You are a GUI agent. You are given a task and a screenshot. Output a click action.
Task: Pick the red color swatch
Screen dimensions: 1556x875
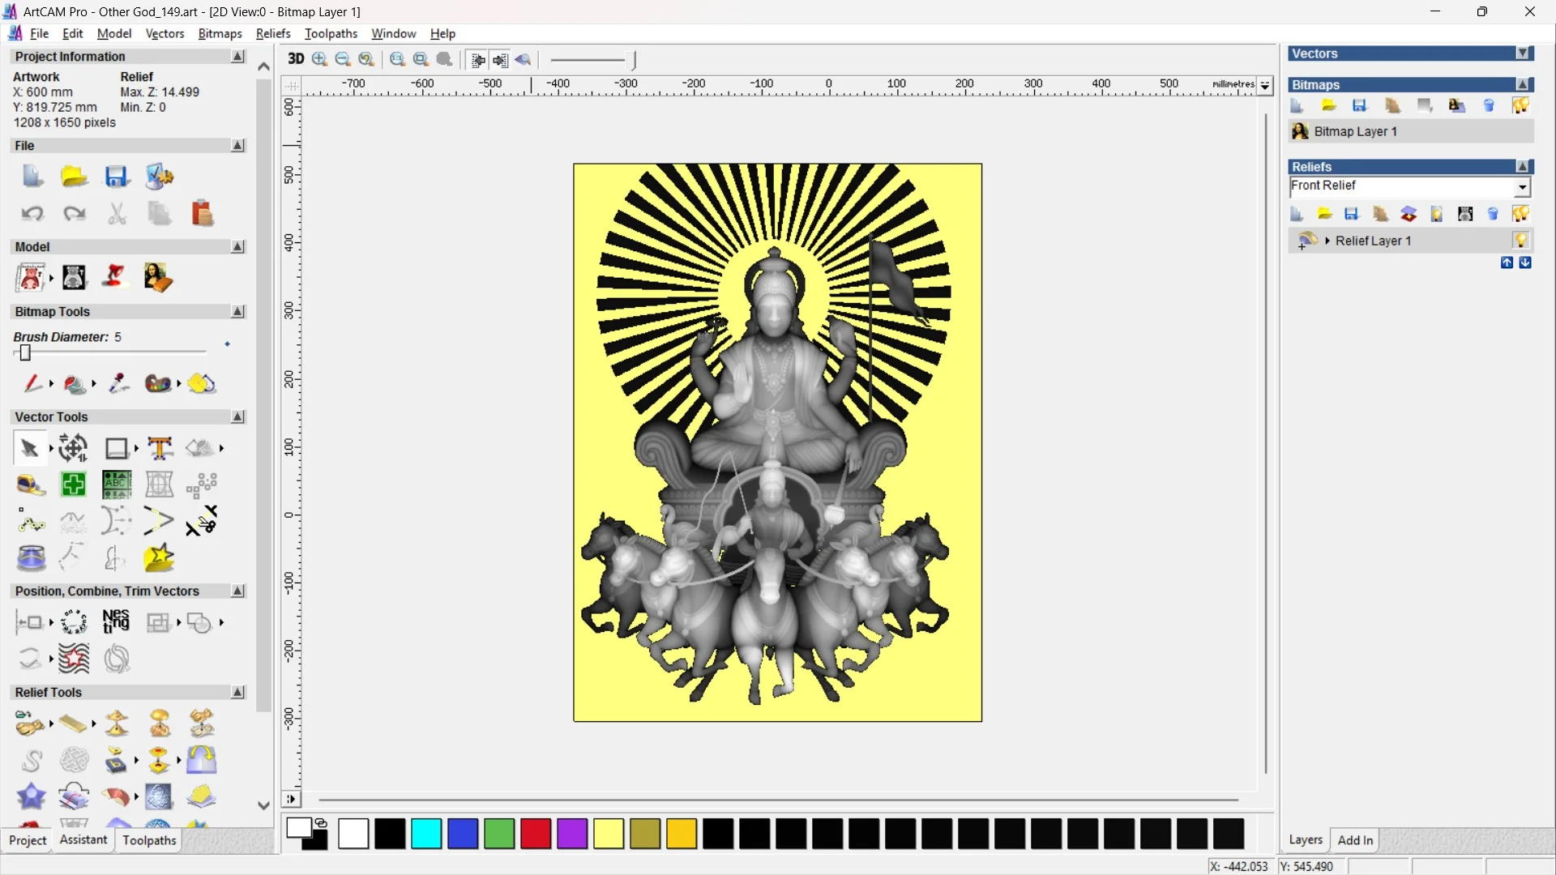535,834
